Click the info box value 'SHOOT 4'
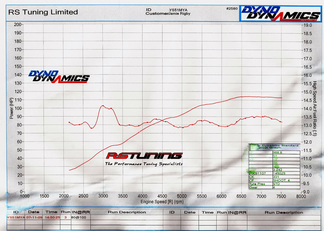This screenshot has width=324, height=231. tap(281, 180)
